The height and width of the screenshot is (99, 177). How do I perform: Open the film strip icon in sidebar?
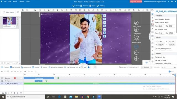tap(152, 43)
